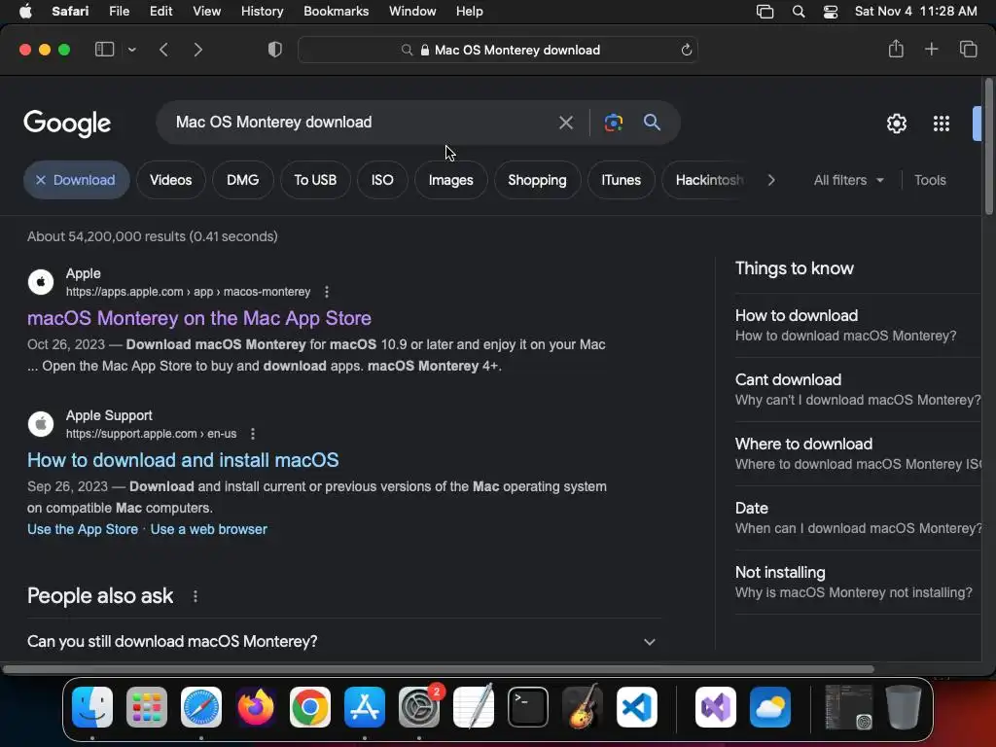The height and width of the screenshot is (747, 996).
Task: Open the Apple Support result's three-dot menu
Action: [x=253, y=434]
